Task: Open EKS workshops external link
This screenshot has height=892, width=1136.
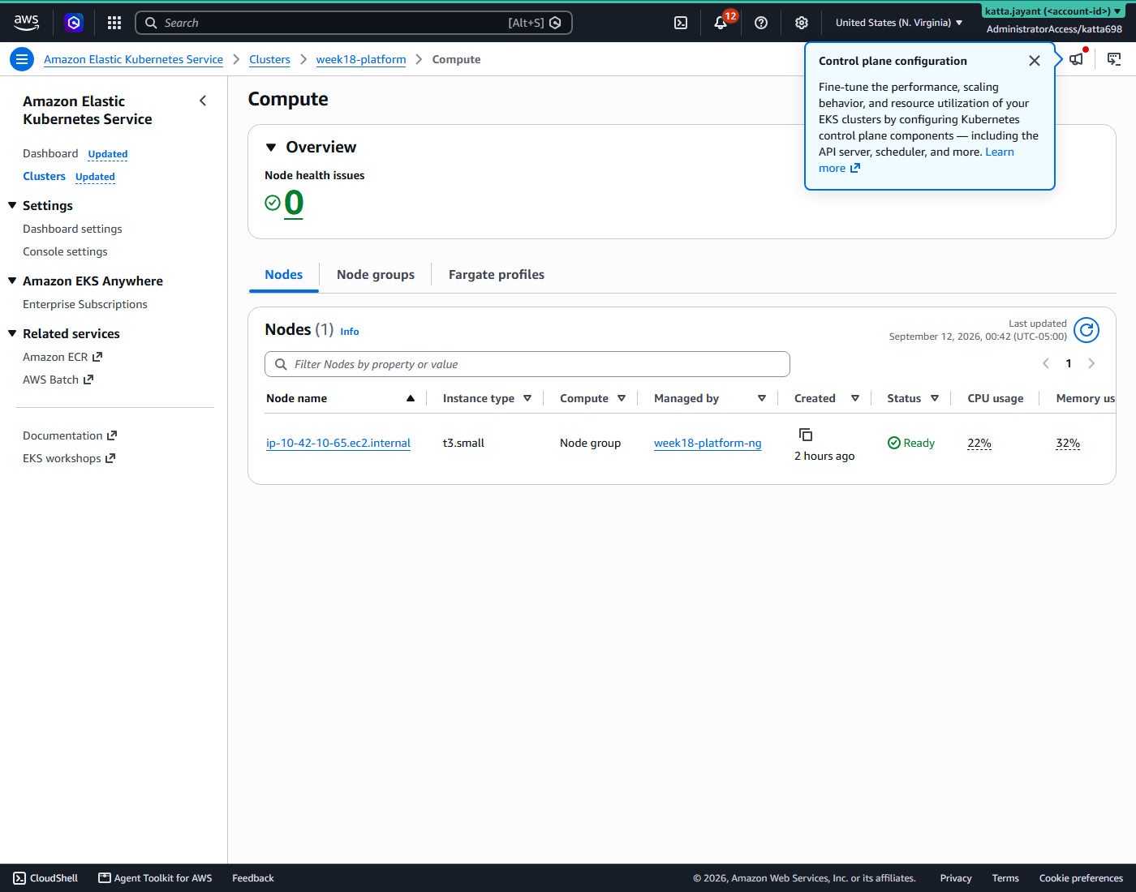Action: point(69,458)
